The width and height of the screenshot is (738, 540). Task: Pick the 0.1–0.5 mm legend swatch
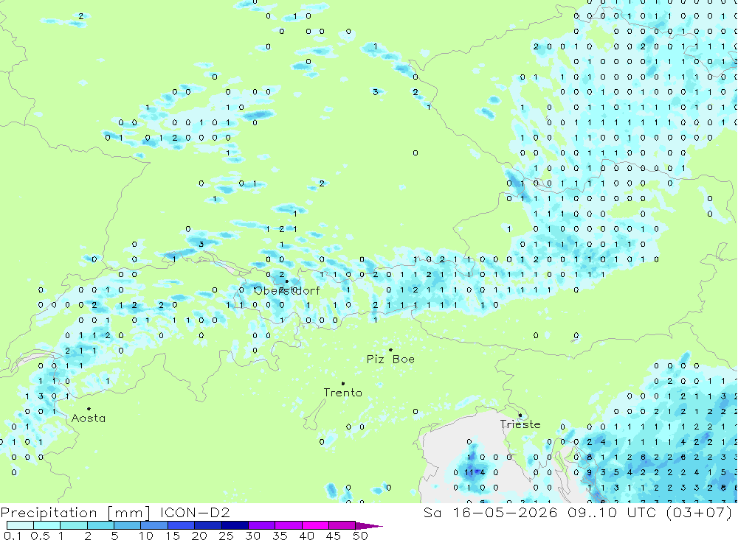(x=20, y=525)
